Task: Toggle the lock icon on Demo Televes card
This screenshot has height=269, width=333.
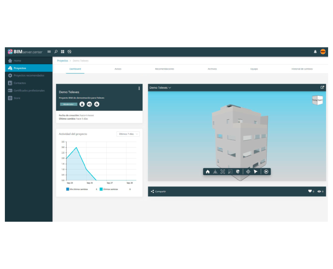Action: (97, 104)
